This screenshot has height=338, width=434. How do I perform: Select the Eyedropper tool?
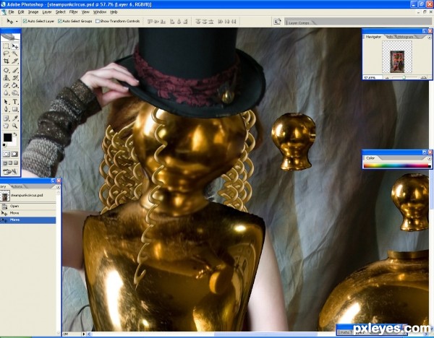click(15, 118)
